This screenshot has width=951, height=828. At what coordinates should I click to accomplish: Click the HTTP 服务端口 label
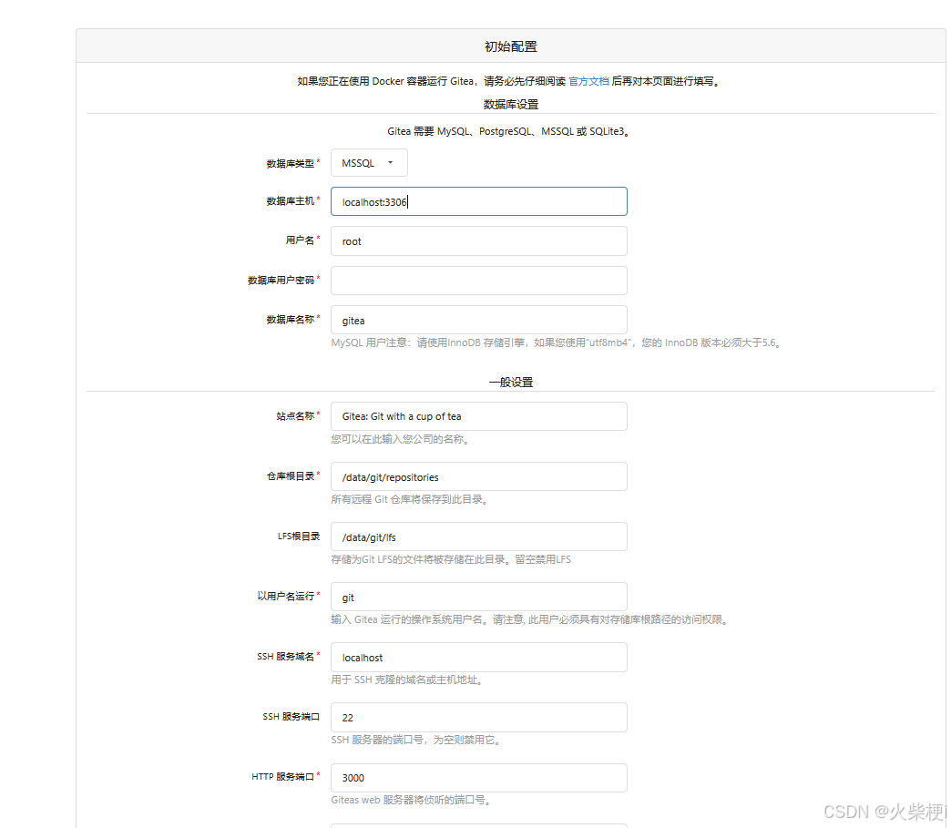point(282,776)
